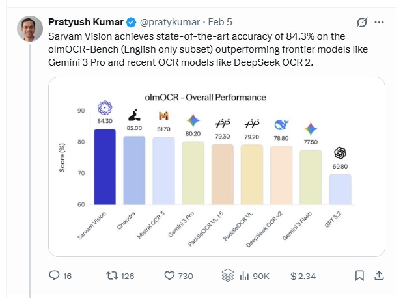
Task: Click the Gemini 3 Pro star logo
Action: tap(193, 120)
